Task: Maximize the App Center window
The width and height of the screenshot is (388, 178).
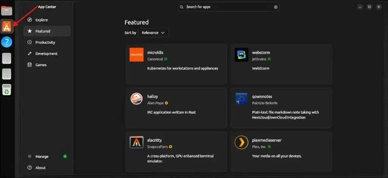Action: [x=369, y=7]
